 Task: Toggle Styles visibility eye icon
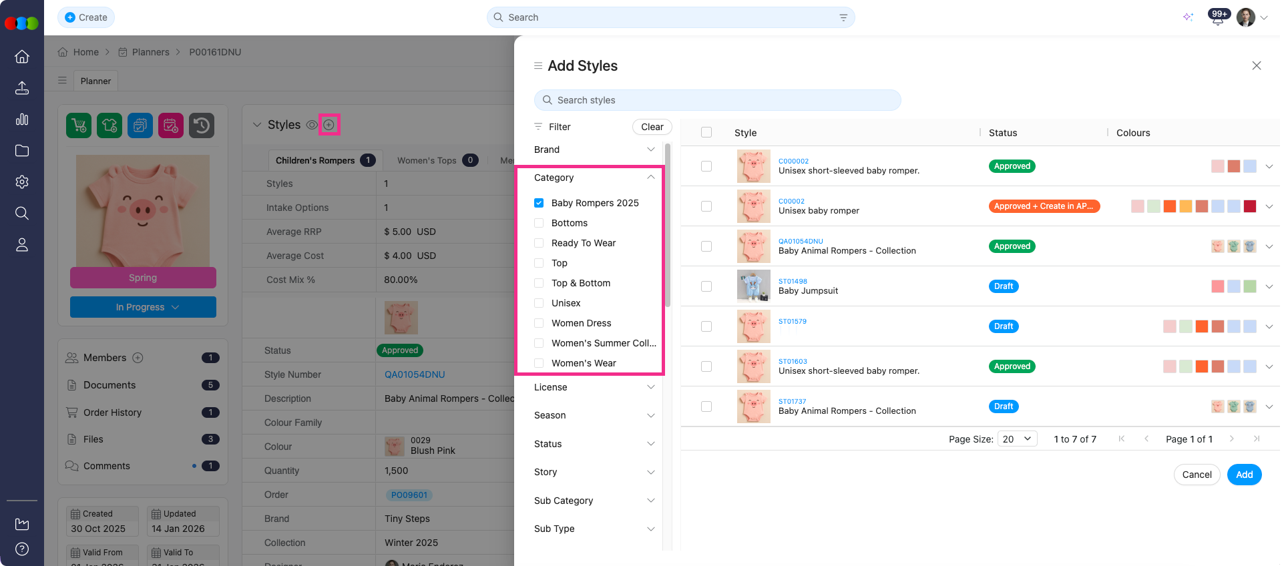311,125
